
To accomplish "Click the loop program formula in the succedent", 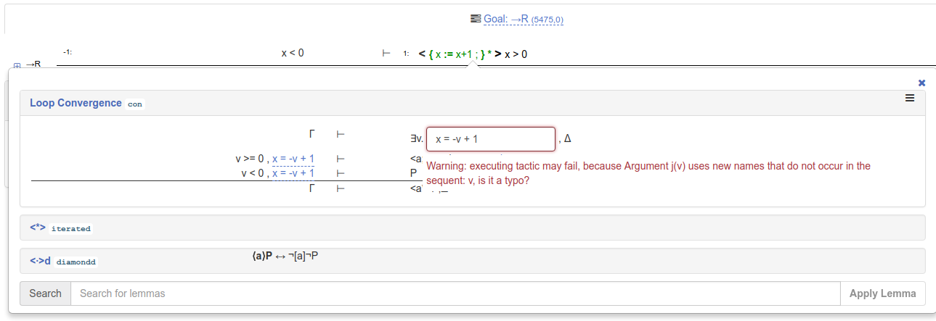I will tap(460, 54).
